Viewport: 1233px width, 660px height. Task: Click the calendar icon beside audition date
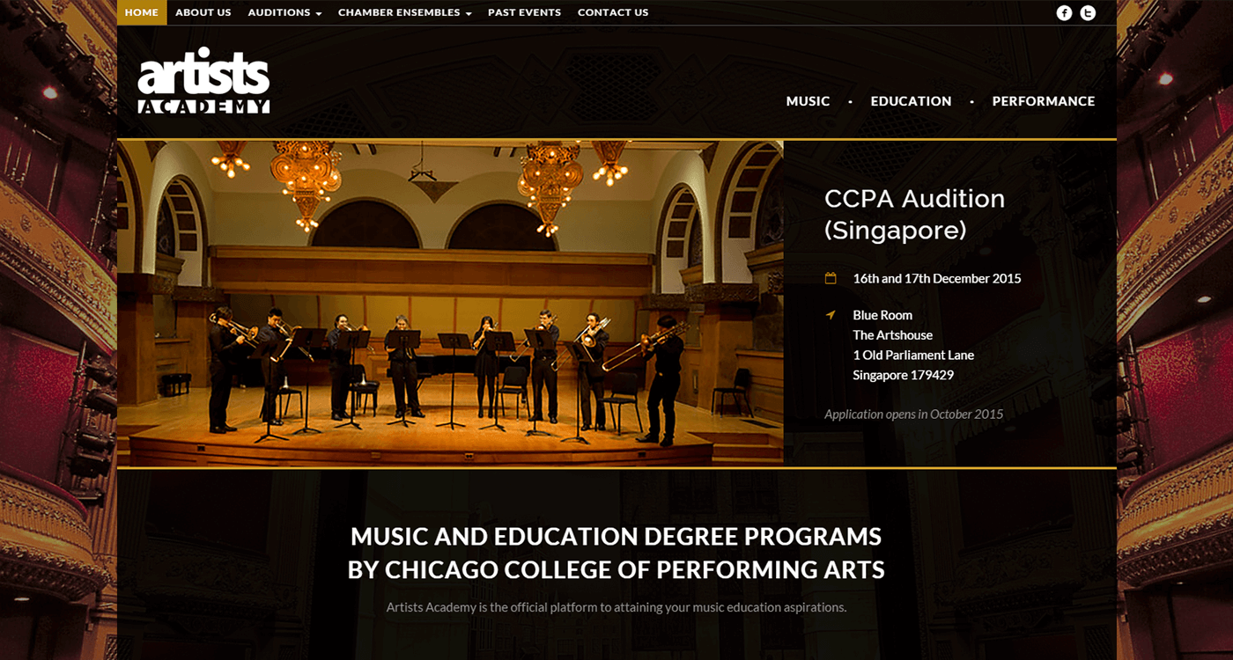click(x=830, y=278)
